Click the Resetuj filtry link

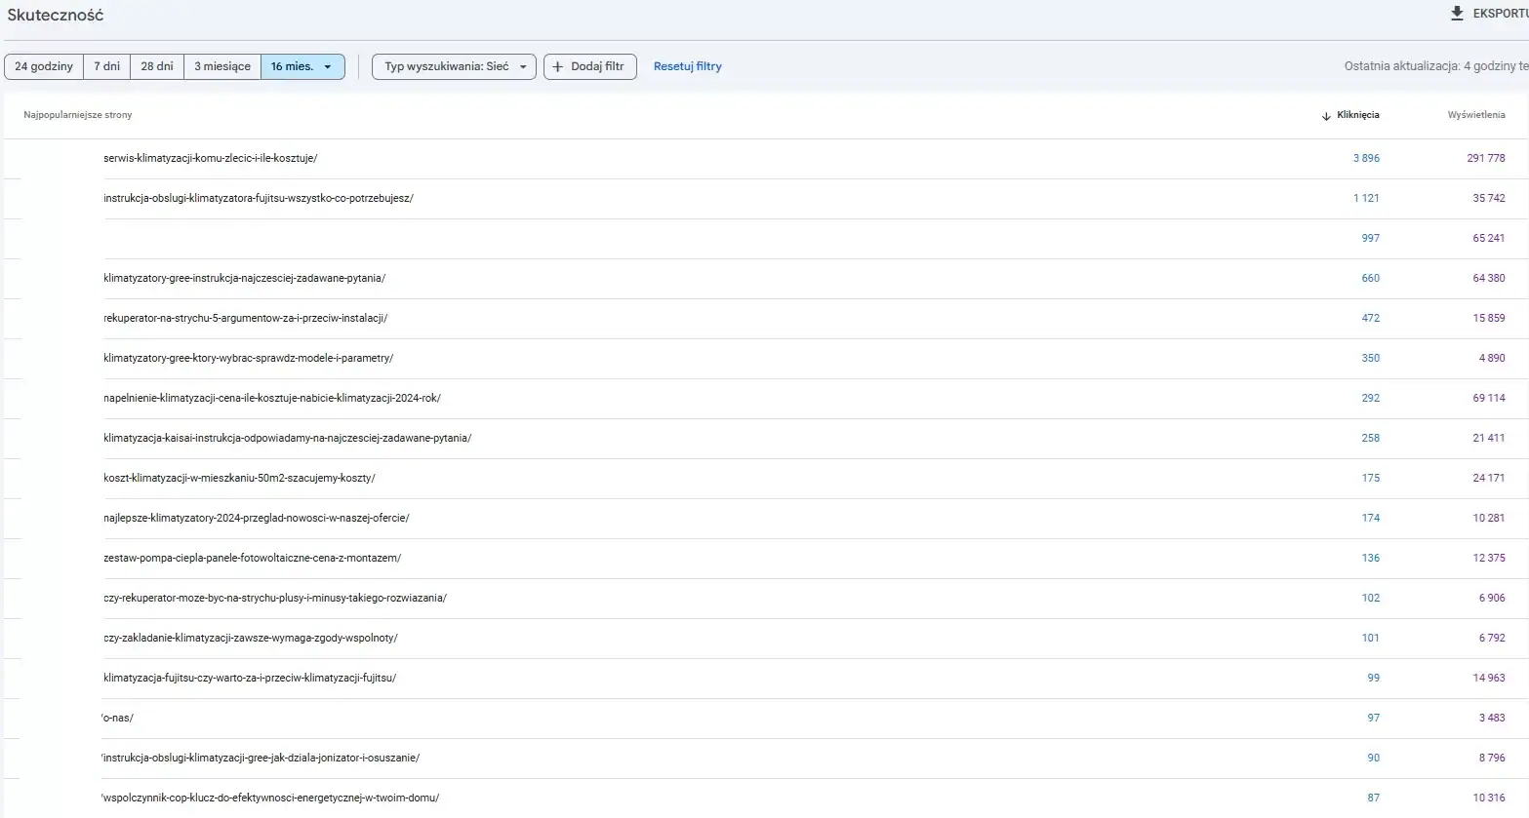pyautogui.click(x=688, y=66)
